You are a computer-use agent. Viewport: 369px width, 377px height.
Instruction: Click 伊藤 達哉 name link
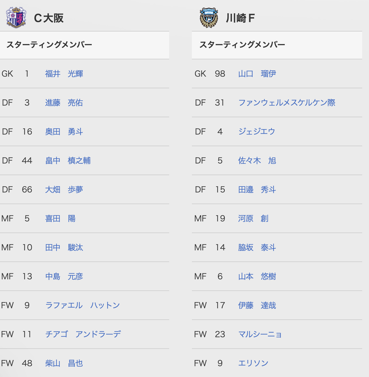[x=257, y=305]
